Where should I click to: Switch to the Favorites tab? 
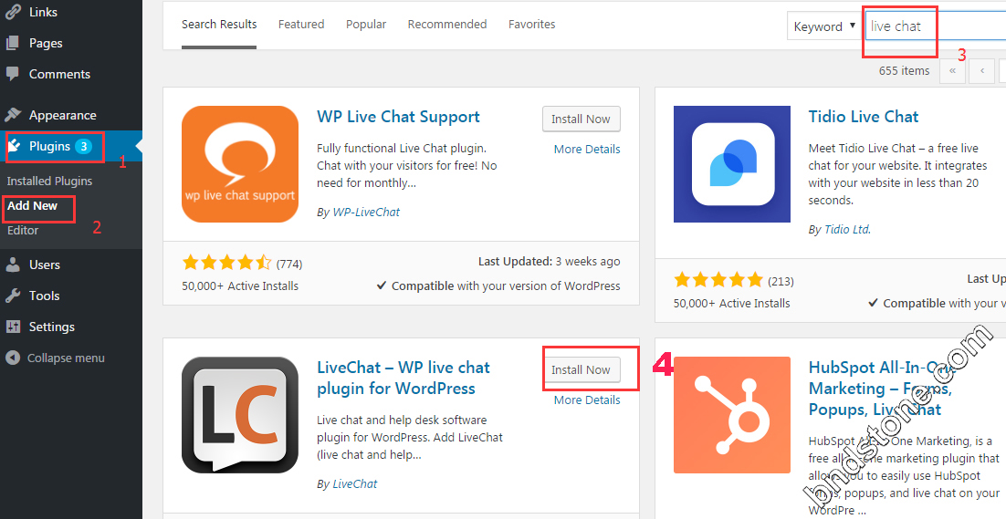click(x=532, y=25)
